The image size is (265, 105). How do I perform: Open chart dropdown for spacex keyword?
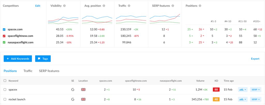(242, 90)
